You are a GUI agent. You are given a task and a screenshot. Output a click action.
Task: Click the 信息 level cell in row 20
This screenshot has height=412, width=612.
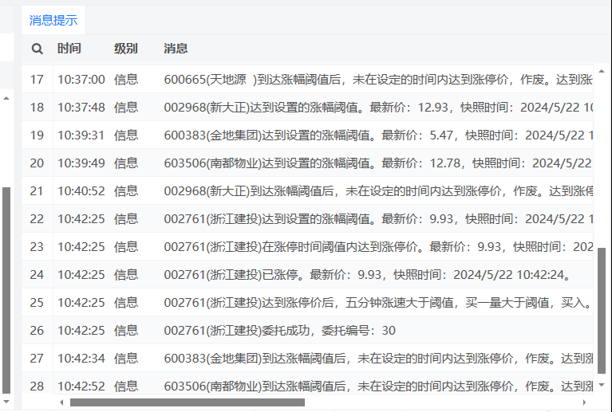[126, 163]
